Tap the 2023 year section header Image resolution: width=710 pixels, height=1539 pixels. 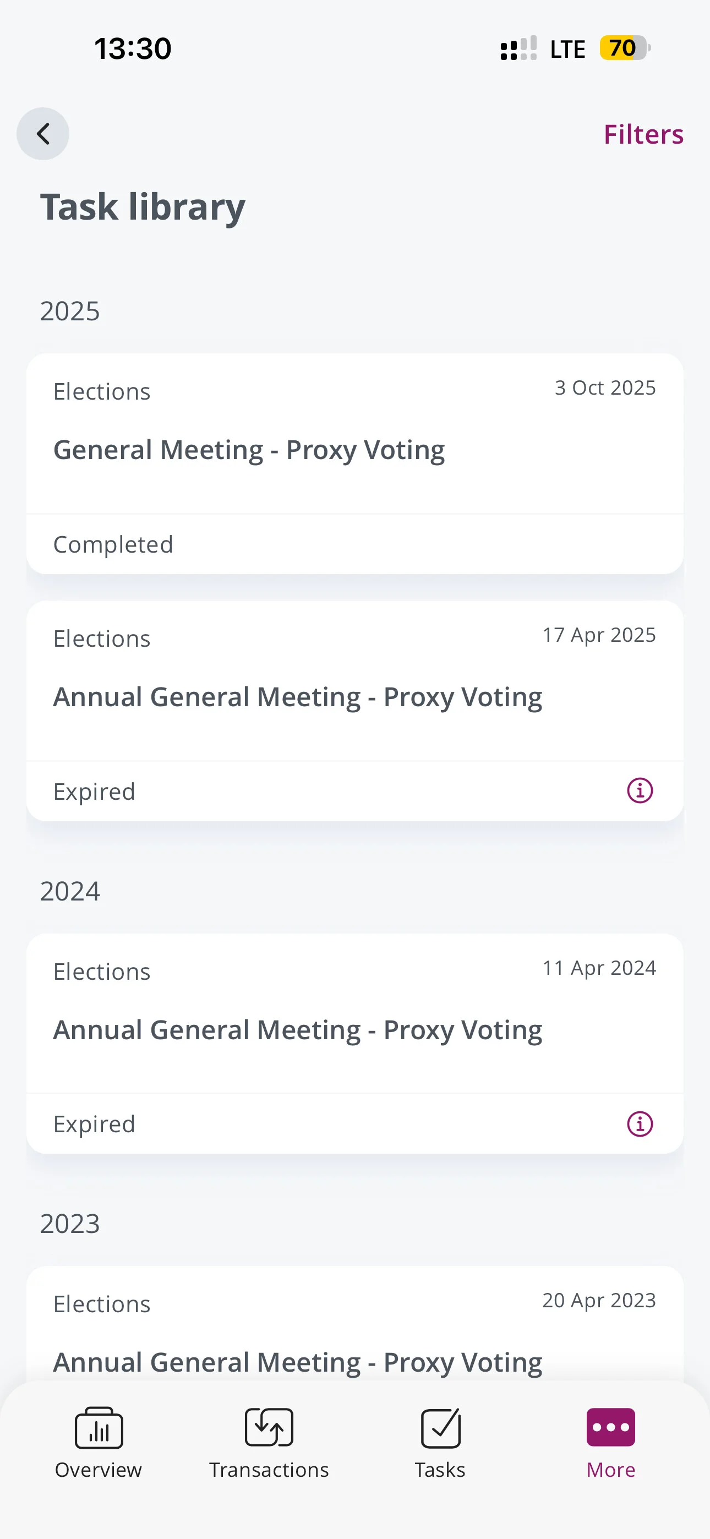tap(70, 1224)
